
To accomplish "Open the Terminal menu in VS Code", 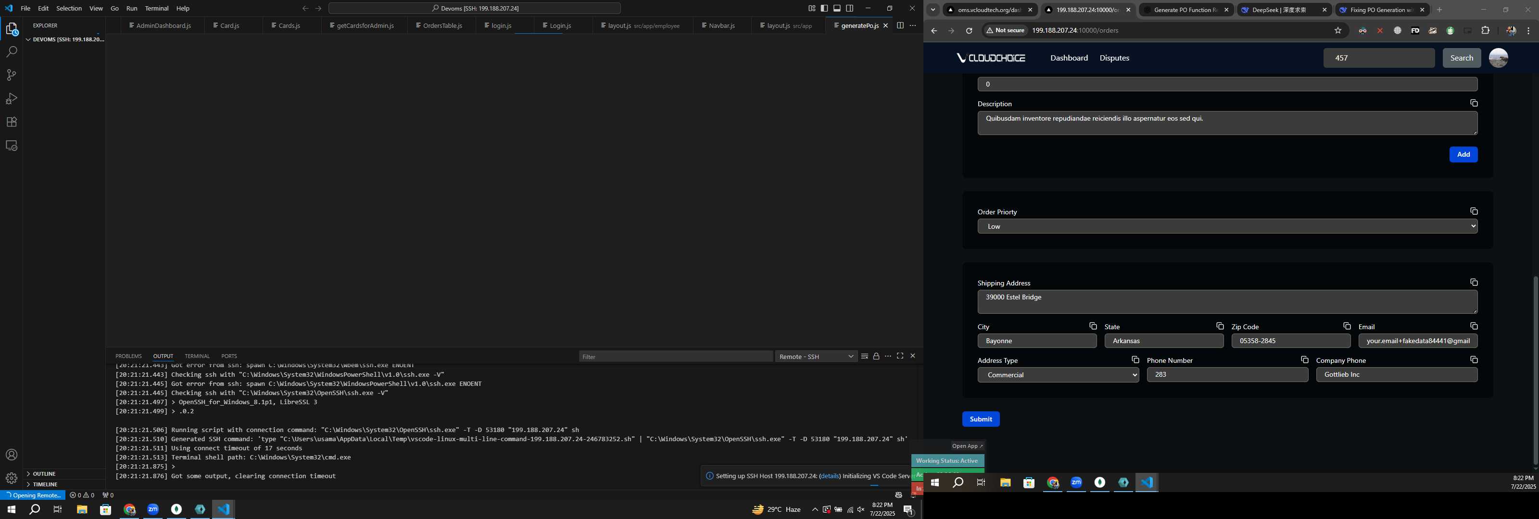I will click(156, 8).
